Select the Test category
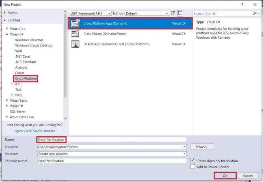 click(x=18, y=90)
